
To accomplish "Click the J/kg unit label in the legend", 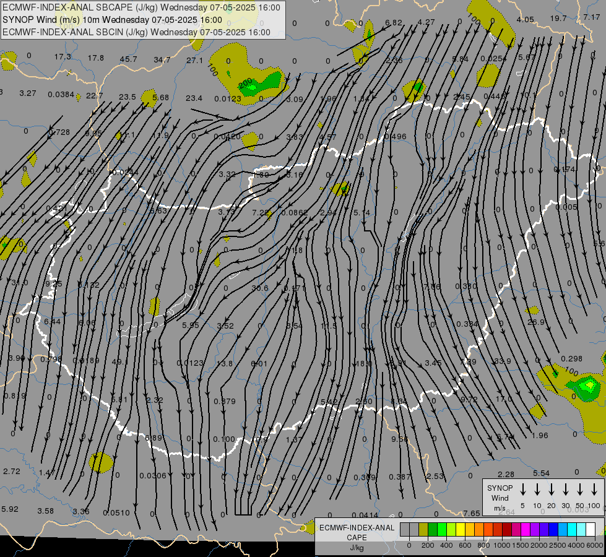I will [x=357, y=548].
